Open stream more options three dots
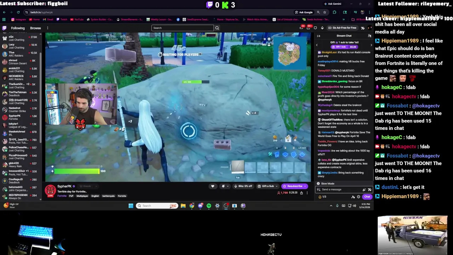The image size is (453, 255). tap(307, 193)
